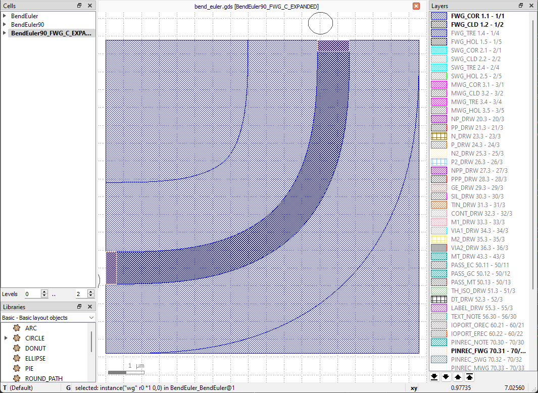Click FWG_COR 1.1 layer swatch
Image resolution: width=538 pixels, height=393 pixels.
pyautogui.click(x=439, y=16)
